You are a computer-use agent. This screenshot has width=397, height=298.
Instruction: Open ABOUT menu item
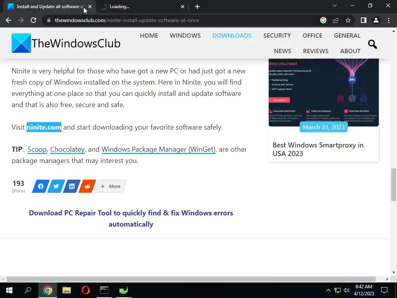[350, 51]
